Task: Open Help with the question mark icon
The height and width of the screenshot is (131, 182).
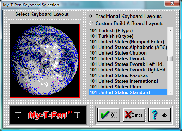Action: point(159,115)
